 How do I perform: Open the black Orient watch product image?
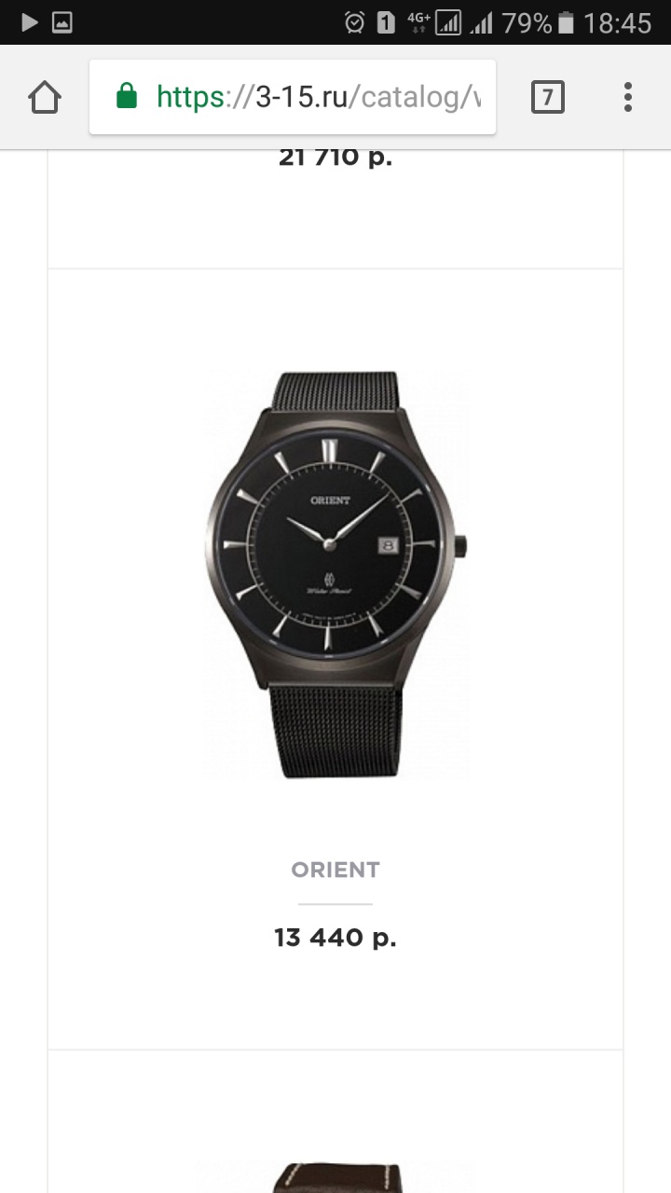point(335,573)
